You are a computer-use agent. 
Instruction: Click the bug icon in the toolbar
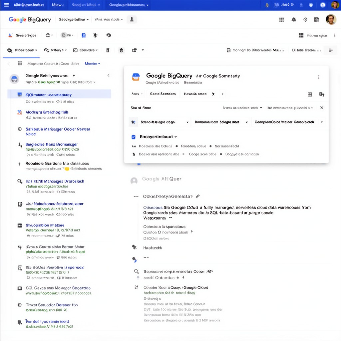[x=95, y=35]
